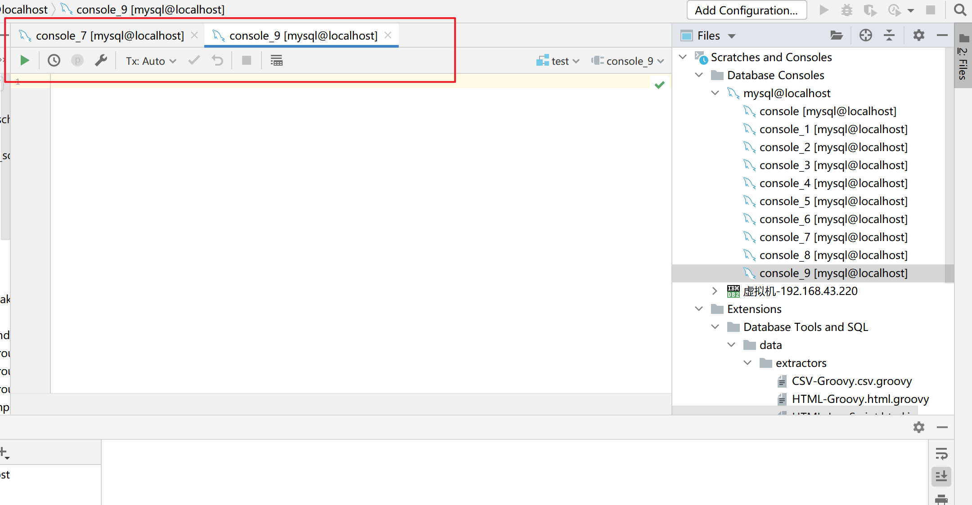Click the Add Configuration... button

click(747, 10)
